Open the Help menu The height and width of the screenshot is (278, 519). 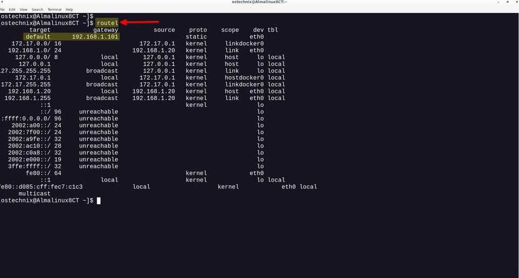pyautogui.click(x=69, y=10)
